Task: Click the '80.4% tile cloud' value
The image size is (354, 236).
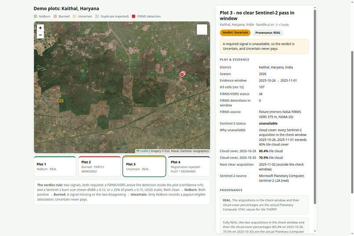Action: click(271, 151)
